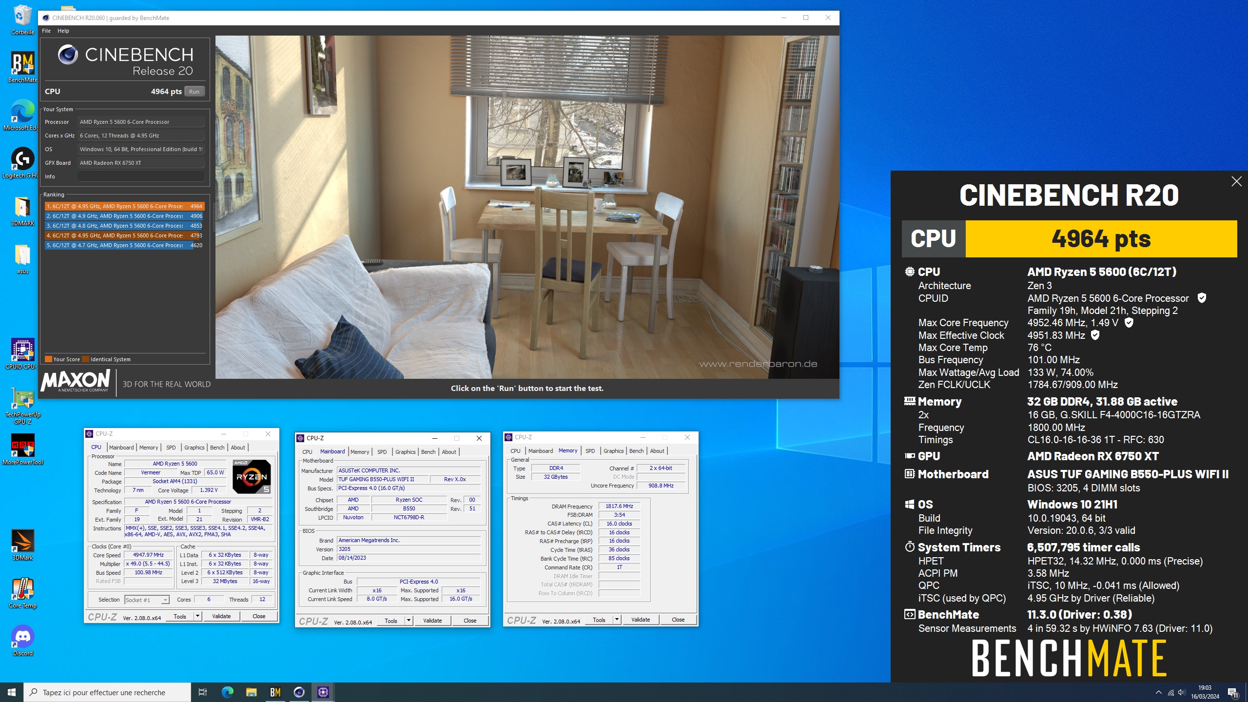
Task: Open network status tray icon
Action: click(x=1170, y=692)
